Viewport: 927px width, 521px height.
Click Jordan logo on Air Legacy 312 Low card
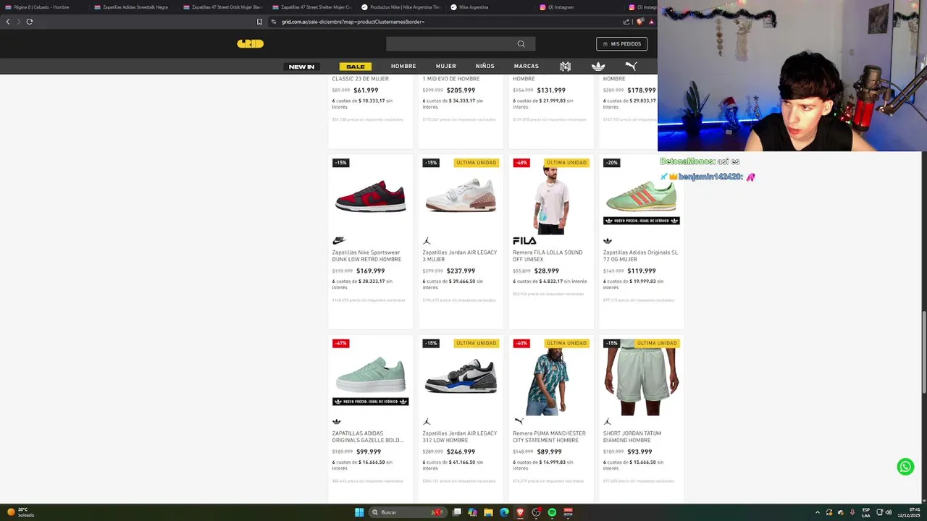[x=427, y=422]
